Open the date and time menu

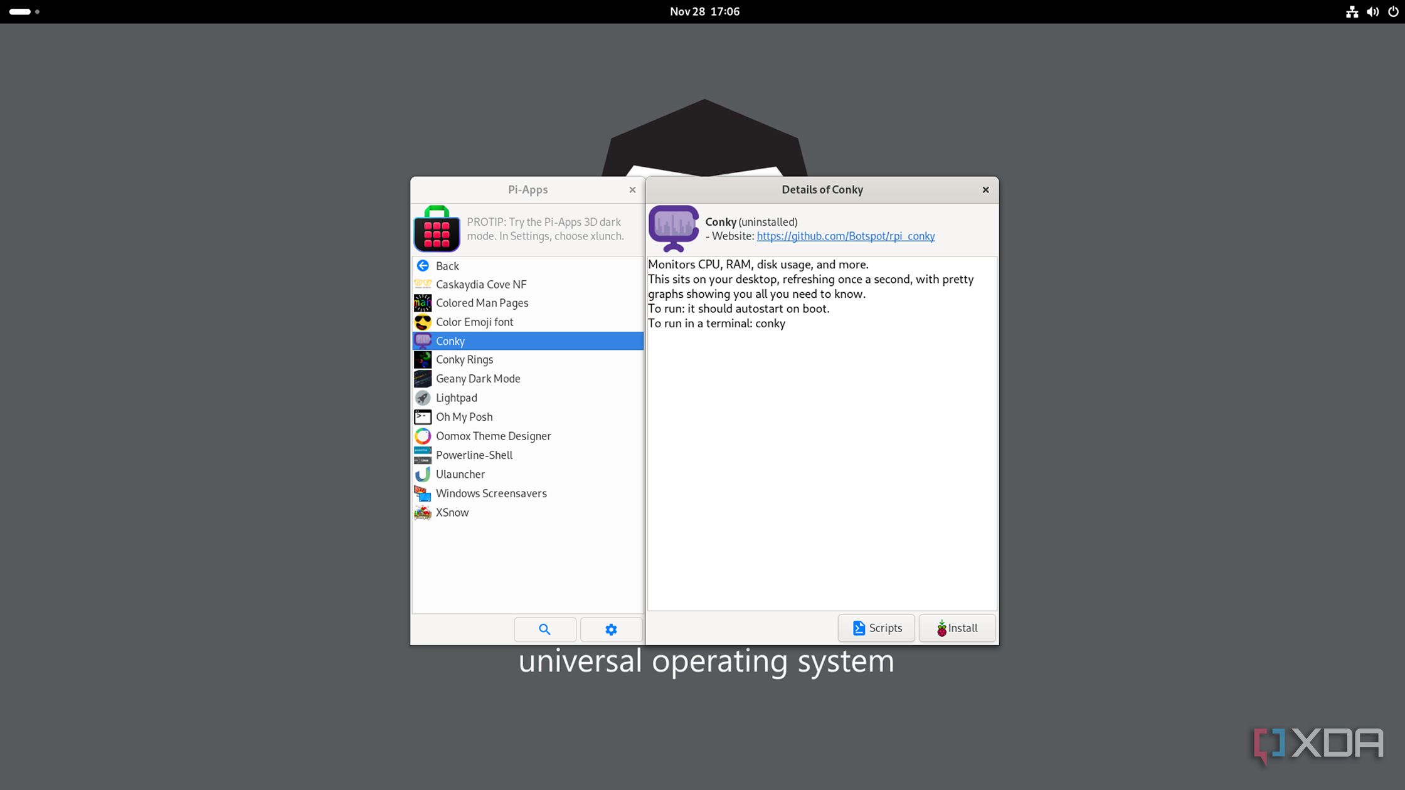coord(704,11)
